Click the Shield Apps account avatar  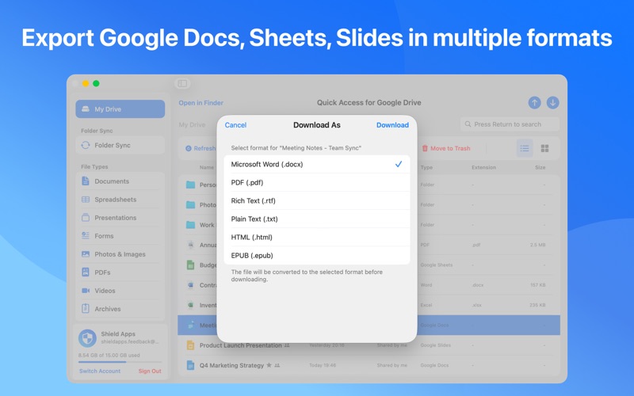[87, 338]
